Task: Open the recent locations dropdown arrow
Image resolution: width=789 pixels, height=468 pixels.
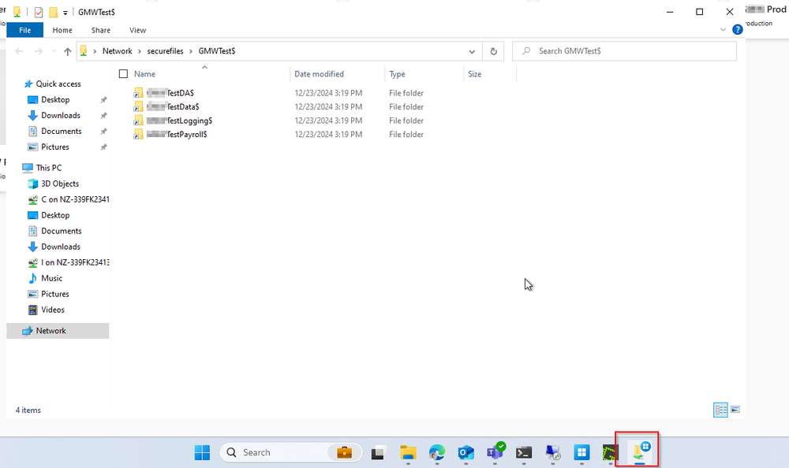Action: [53, 51]
